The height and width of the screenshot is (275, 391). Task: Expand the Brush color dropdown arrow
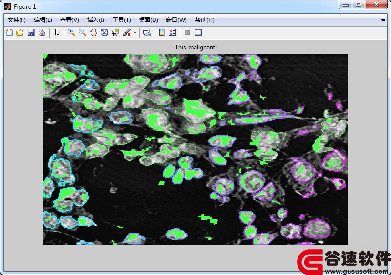coord(135,33)
